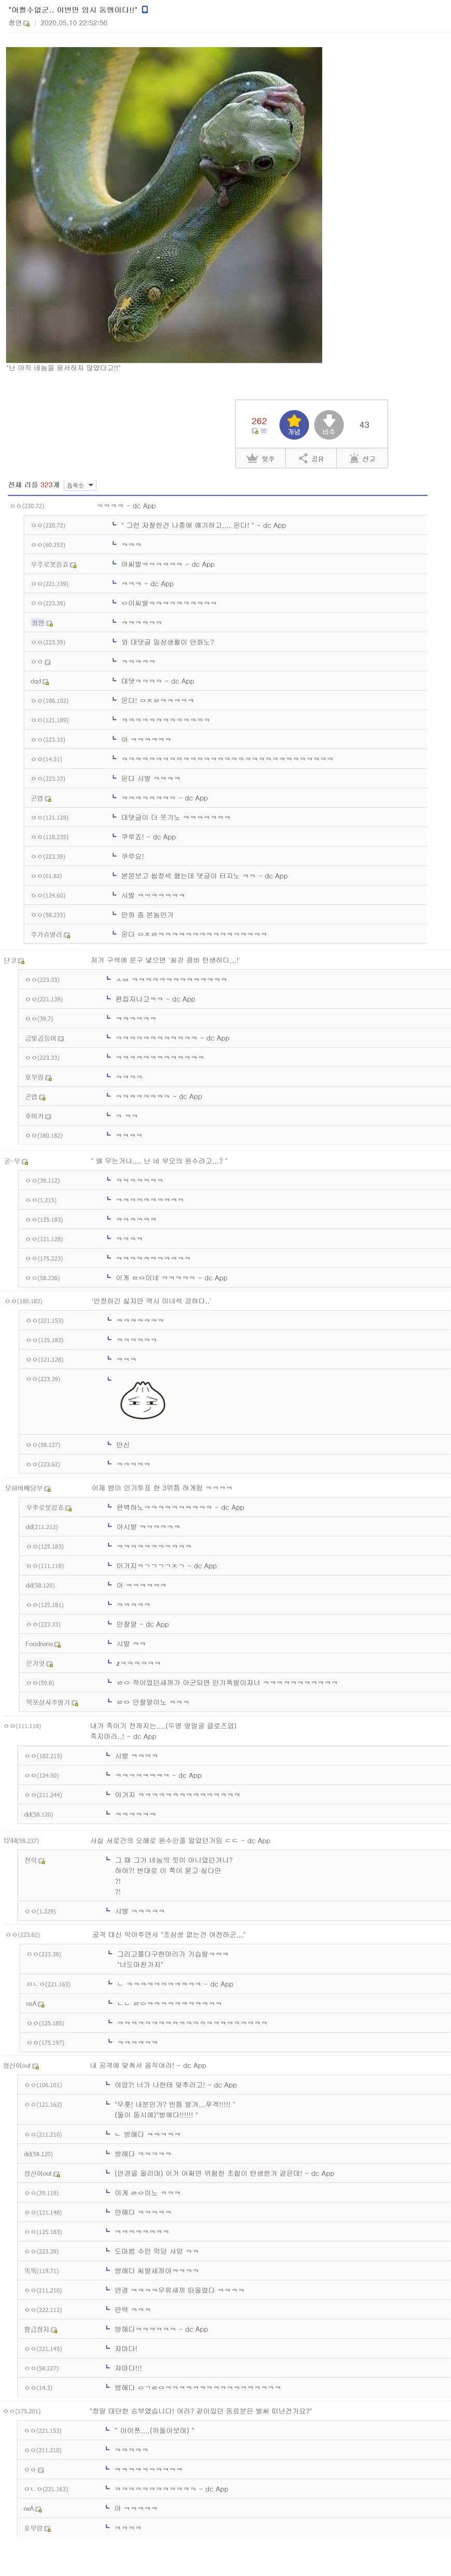Viewport: 451px width, 2576px height.
Task: Select commenter nickname 단코
Action: pos(10,960)
